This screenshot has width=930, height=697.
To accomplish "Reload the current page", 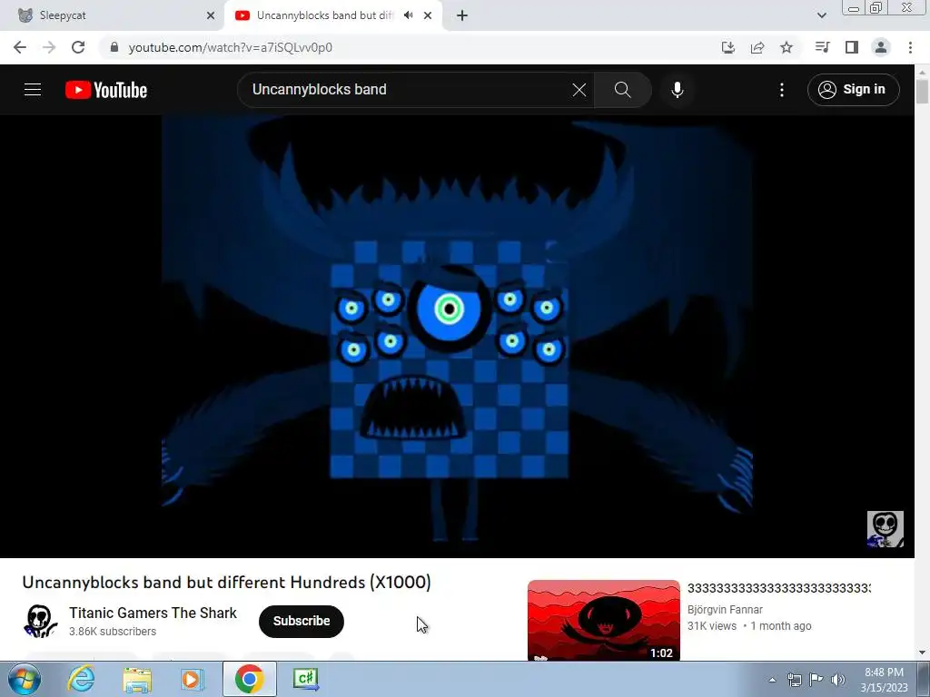I will pyautogui.click(x=78, y=47).
